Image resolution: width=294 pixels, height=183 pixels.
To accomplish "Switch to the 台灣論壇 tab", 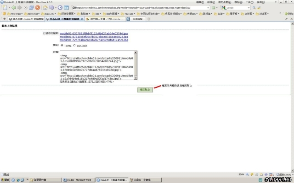I will 136,19.
